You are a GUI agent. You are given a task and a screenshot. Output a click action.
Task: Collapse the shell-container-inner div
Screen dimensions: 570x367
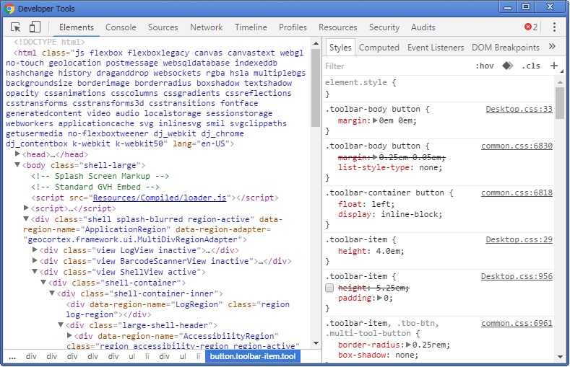(52, 293)
